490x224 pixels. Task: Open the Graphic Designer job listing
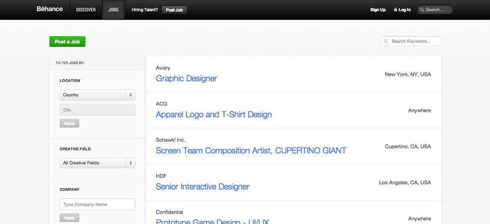pos(186,78)
